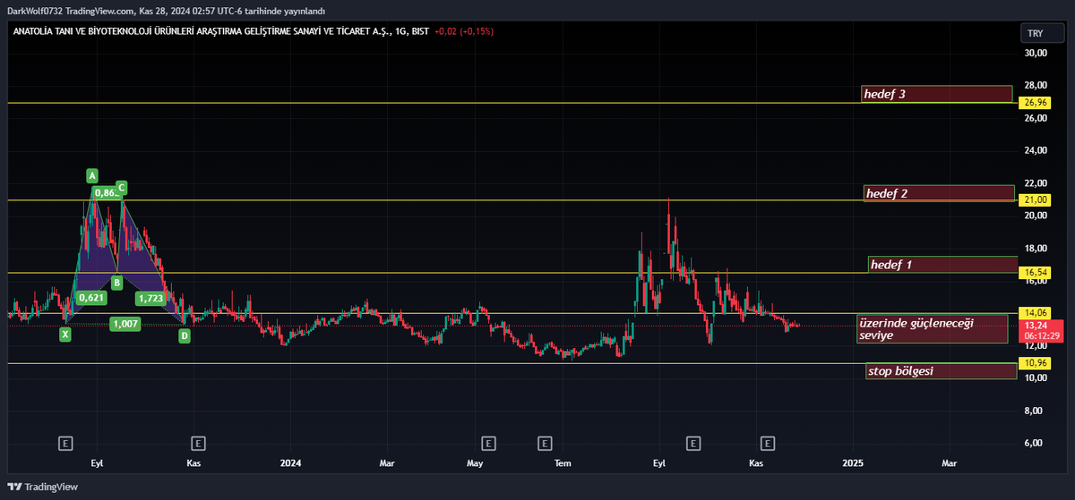The image size is (1075, 500).
Task: Click the 1,007 ratio label
Action: pyautogui.click(x=125, y=324)
